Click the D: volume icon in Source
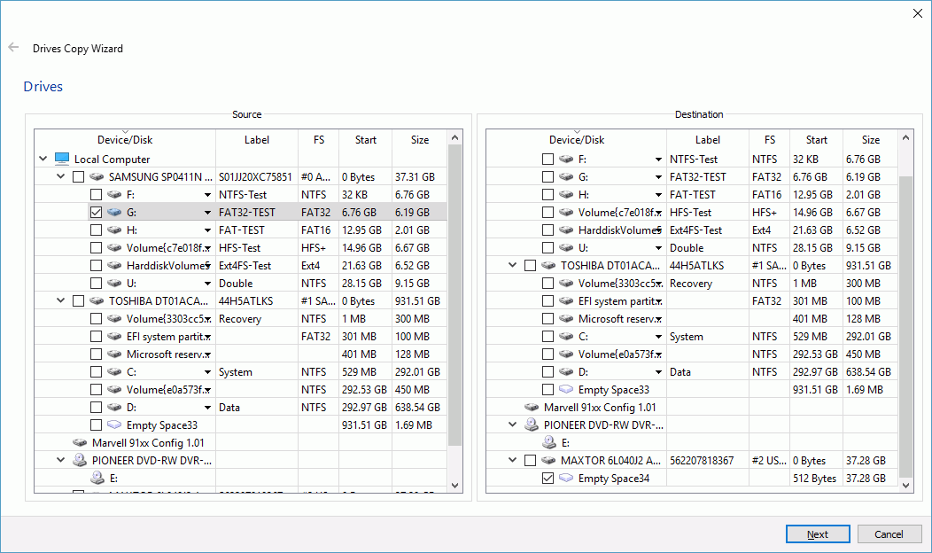 tap(114, 408)
